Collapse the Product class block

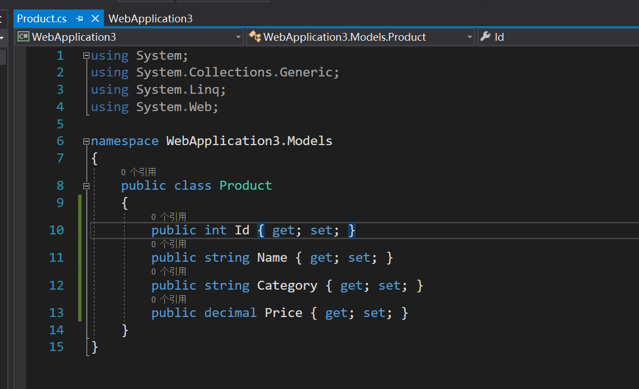click(x=86, y=185)
